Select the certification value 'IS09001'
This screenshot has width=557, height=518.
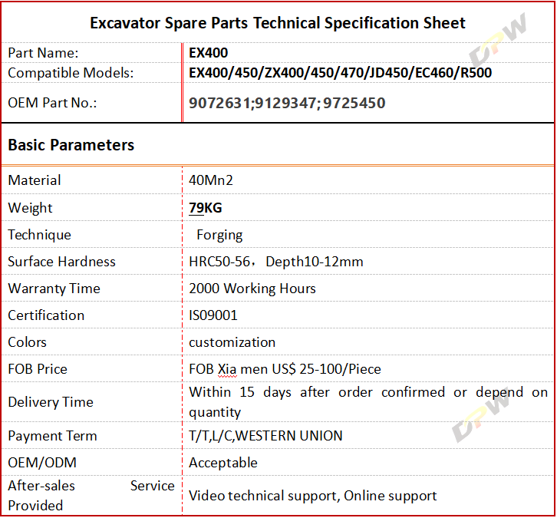[x=213, y=315]
